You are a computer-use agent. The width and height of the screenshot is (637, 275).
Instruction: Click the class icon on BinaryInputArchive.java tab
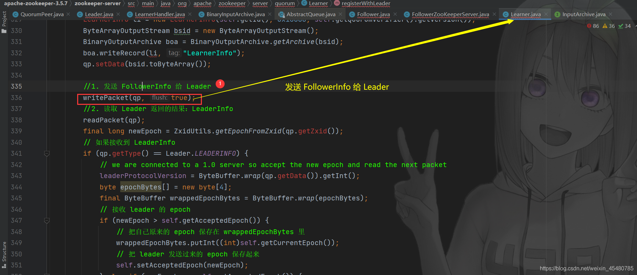201,14
